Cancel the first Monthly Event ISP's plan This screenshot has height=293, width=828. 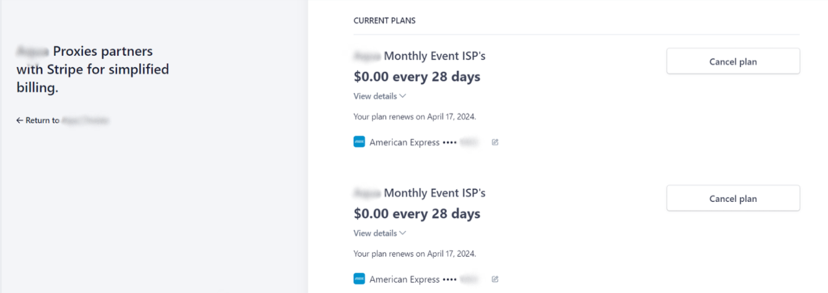click(x=733, y=61)
